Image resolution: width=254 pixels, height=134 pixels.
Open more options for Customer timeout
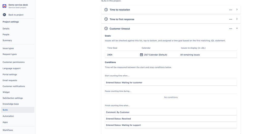click(x=231, y=29)
